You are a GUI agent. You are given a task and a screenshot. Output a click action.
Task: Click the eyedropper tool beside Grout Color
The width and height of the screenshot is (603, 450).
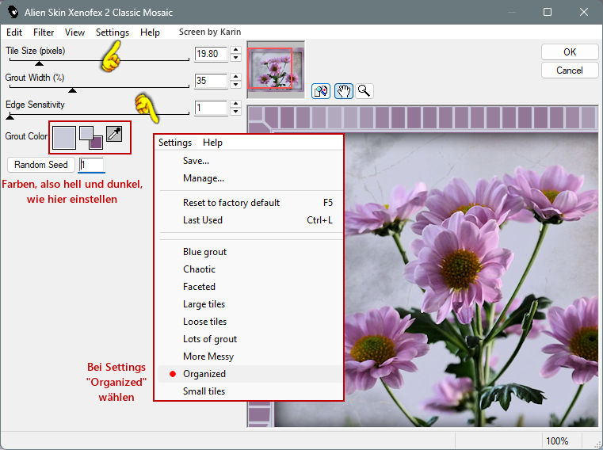click(x=115, y=135)
